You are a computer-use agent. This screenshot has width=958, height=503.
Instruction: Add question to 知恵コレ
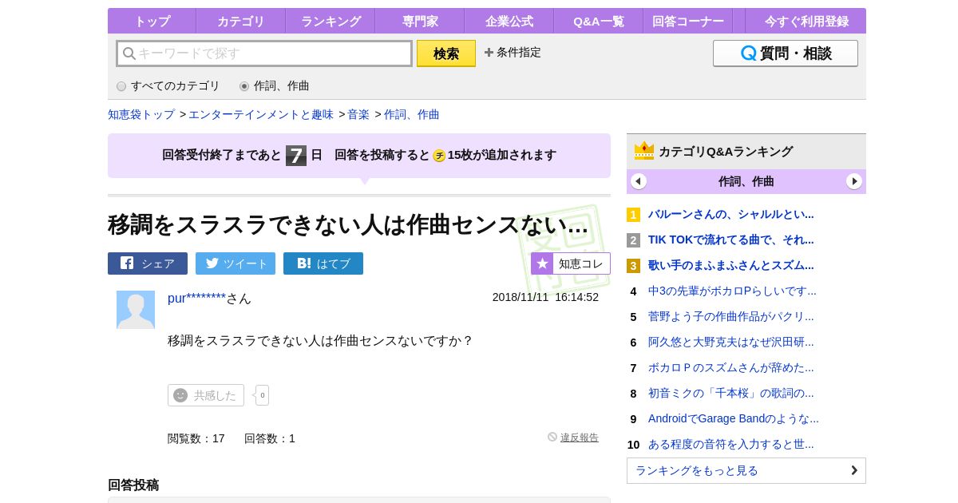point(571,263)
